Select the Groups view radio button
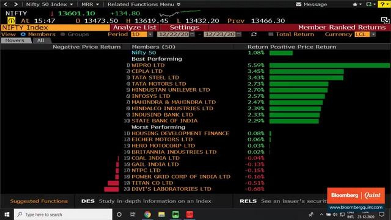The height and width of the screenshot is (220, 391). (x=63, y=34)
